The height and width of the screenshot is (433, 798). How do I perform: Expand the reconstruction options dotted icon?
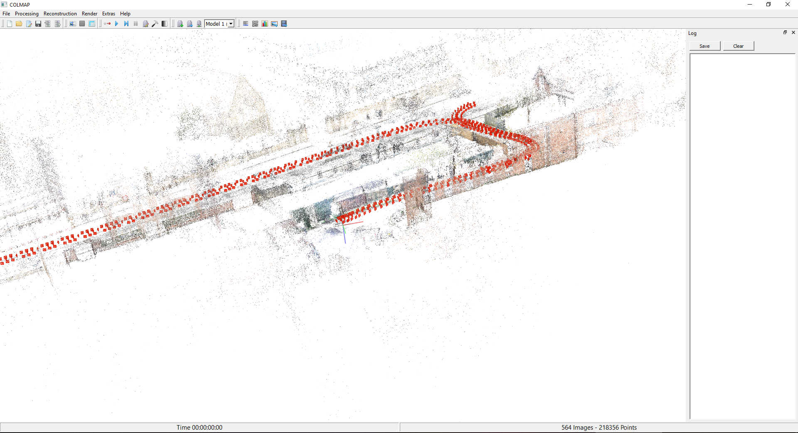[107, 24]
